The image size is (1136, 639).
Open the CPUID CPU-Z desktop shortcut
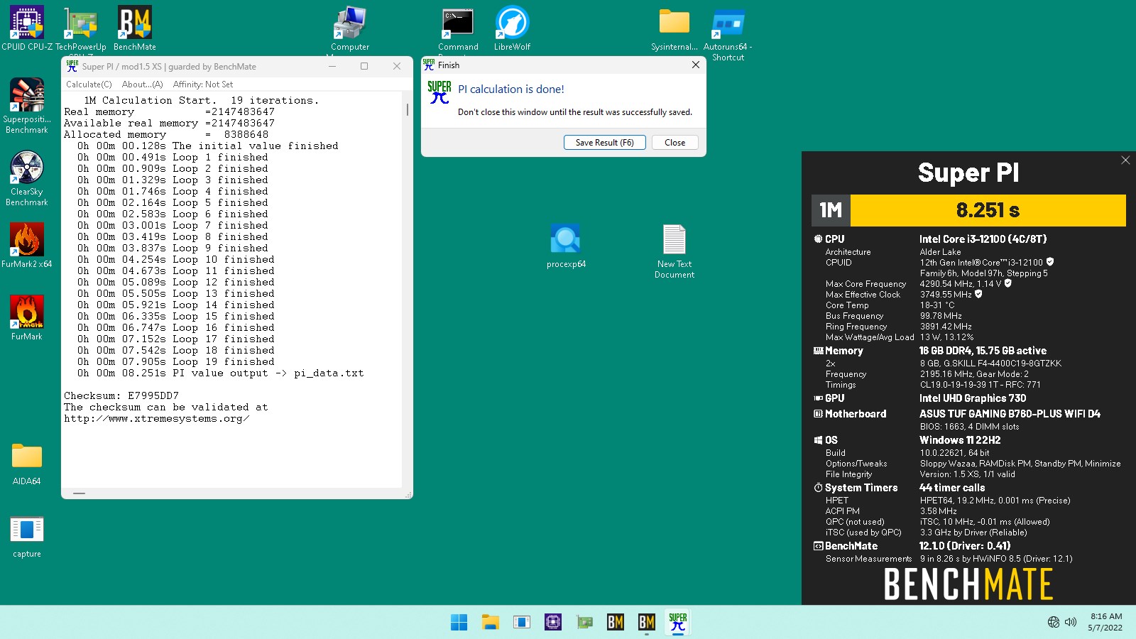[x=26, y=28]
